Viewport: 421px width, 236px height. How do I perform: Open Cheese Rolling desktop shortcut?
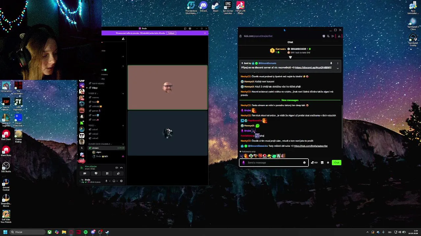click(18, 136)
